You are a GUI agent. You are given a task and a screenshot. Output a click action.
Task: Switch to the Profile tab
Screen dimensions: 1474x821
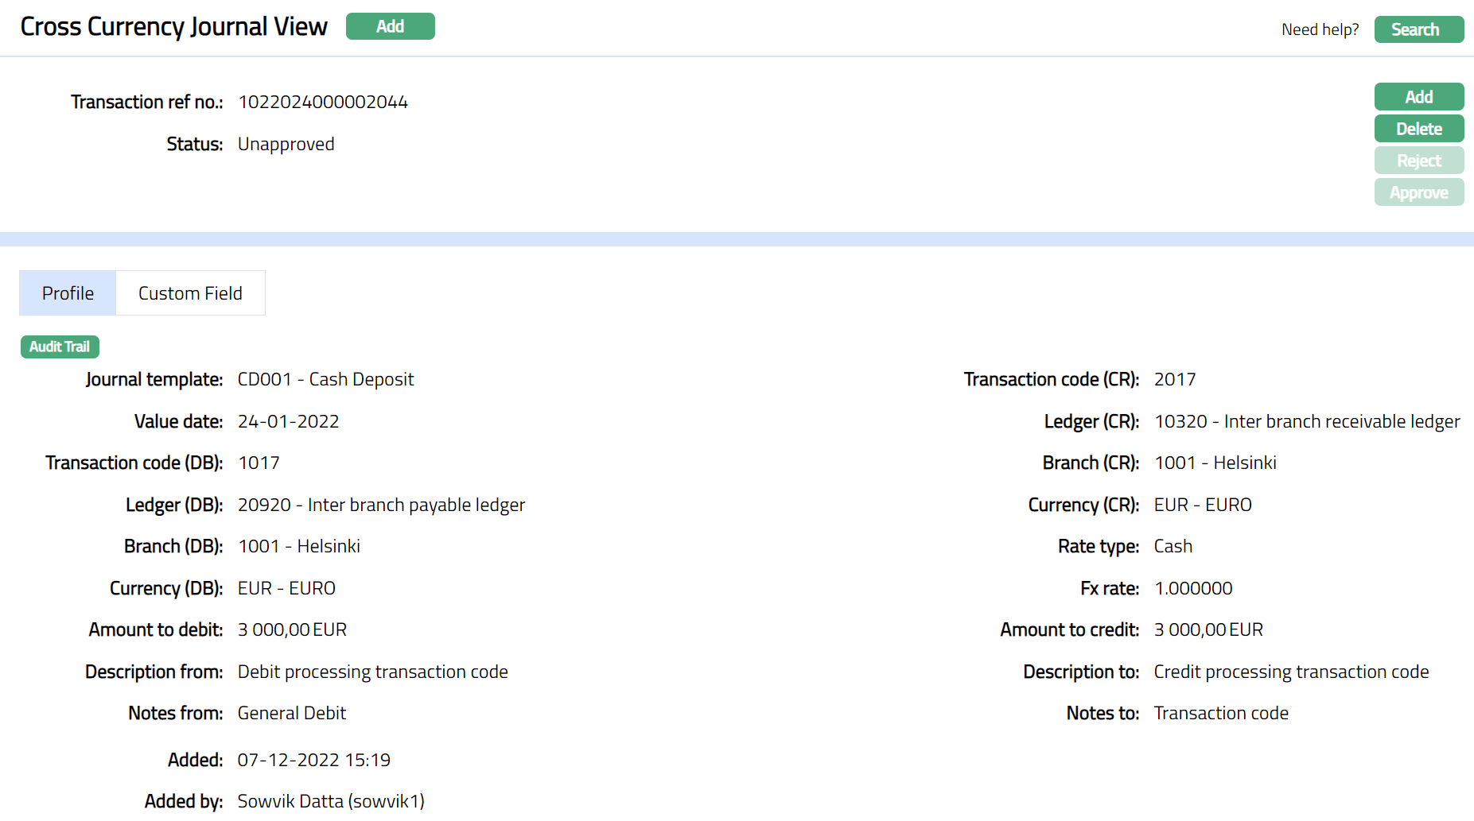tap(68, 293)
